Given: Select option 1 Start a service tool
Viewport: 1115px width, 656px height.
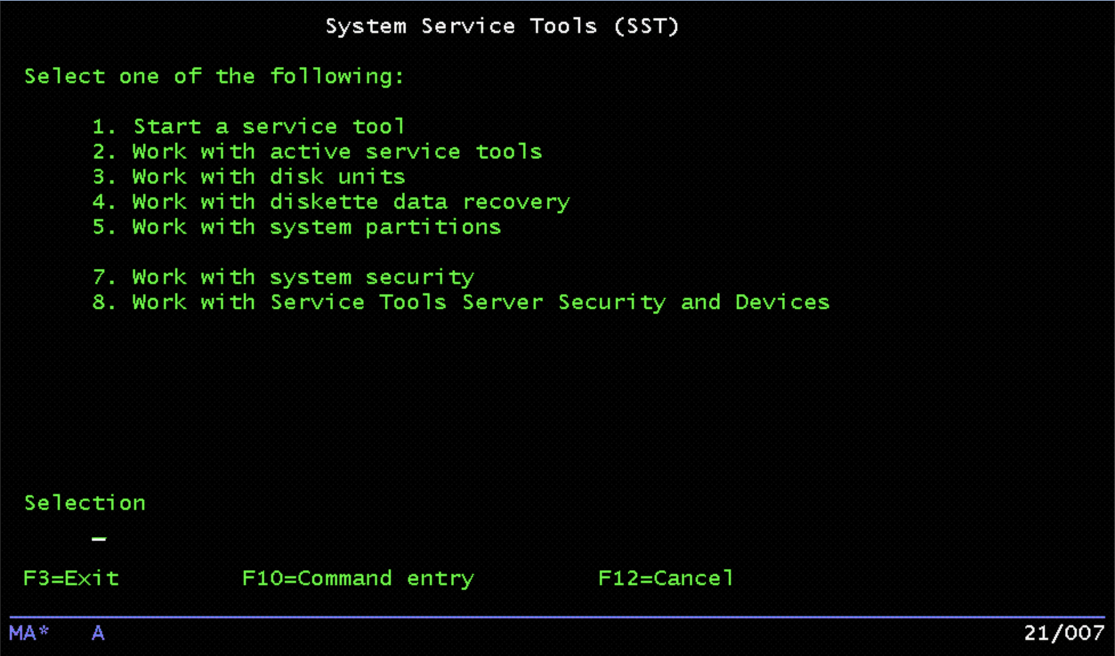Looking at the screenshot, I should (x=268, y=127).
